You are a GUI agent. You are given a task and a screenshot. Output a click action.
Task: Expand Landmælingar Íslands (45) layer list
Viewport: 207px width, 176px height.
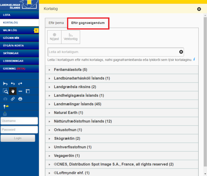(74, 104)
